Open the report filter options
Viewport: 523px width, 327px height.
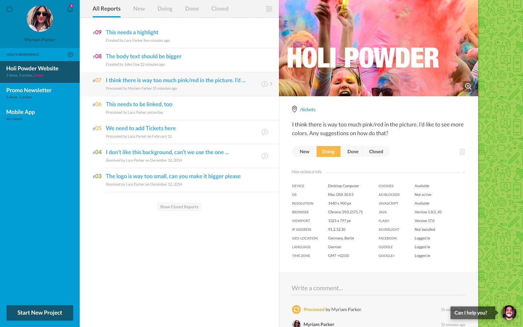[x=269, y=9]
